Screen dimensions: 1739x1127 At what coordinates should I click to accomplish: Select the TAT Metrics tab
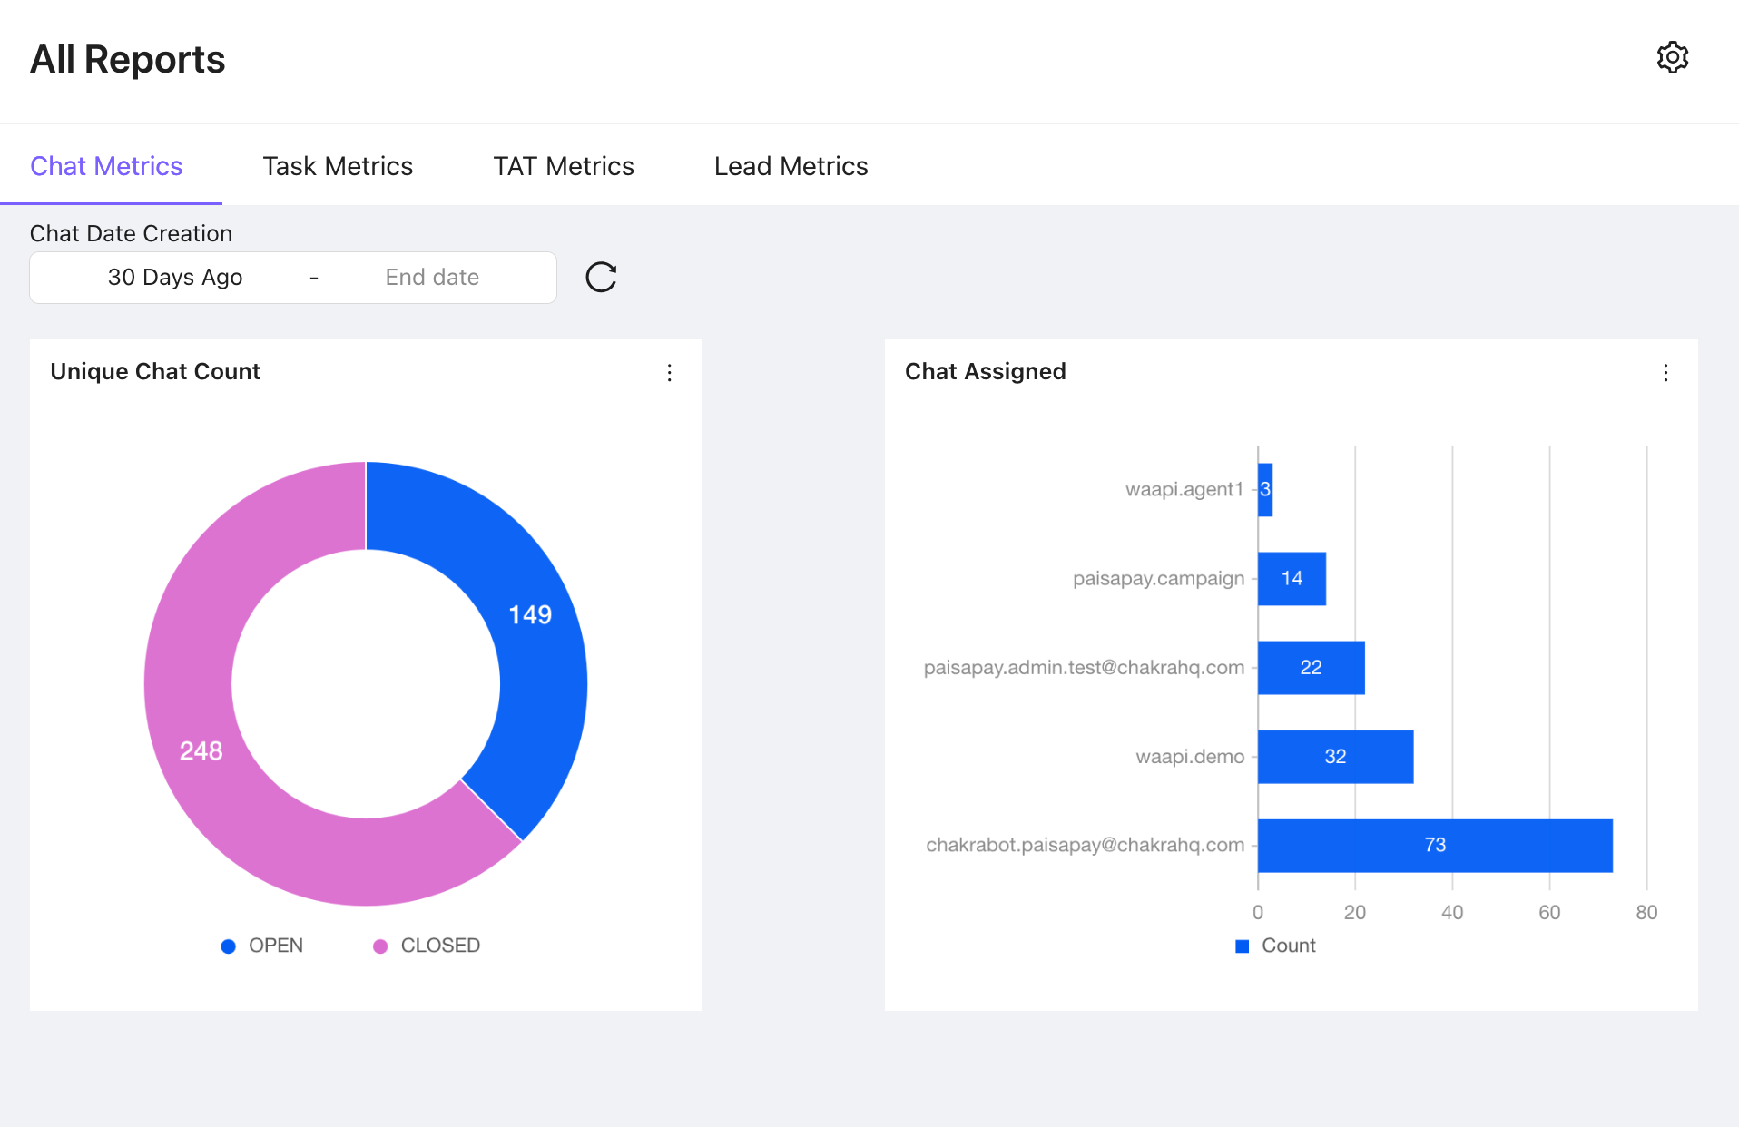click(x=563, y=166)
